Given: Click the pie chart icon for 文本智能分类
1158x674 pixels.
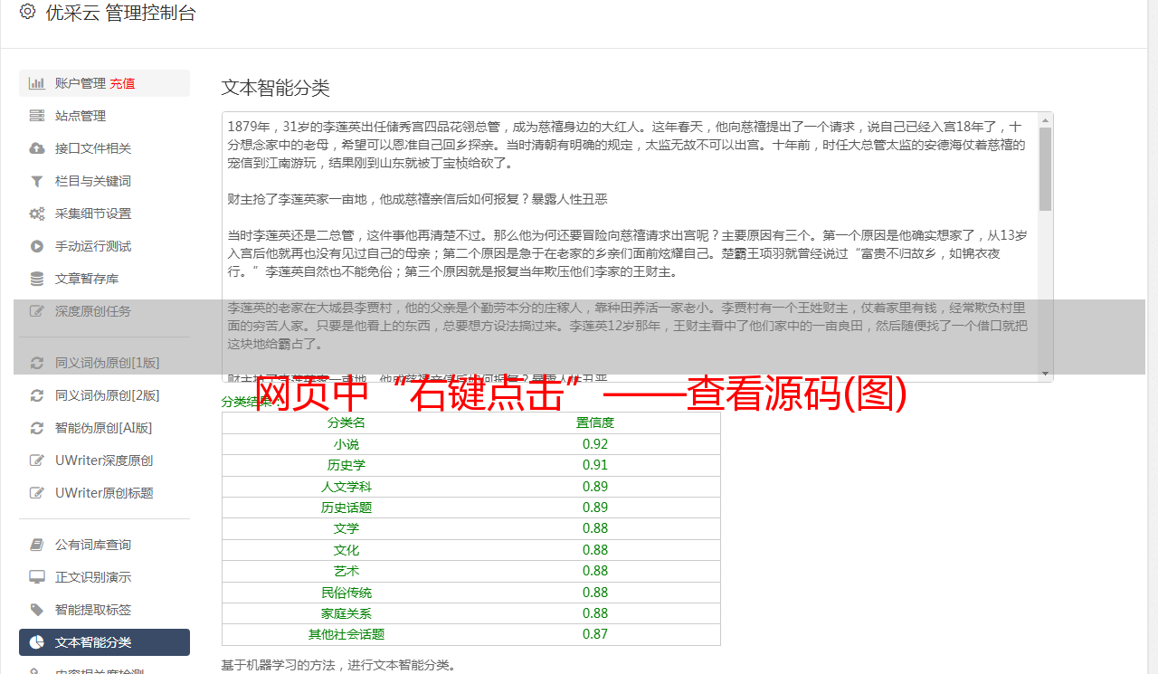Looking at the screenshot, I should pos(37,642).
